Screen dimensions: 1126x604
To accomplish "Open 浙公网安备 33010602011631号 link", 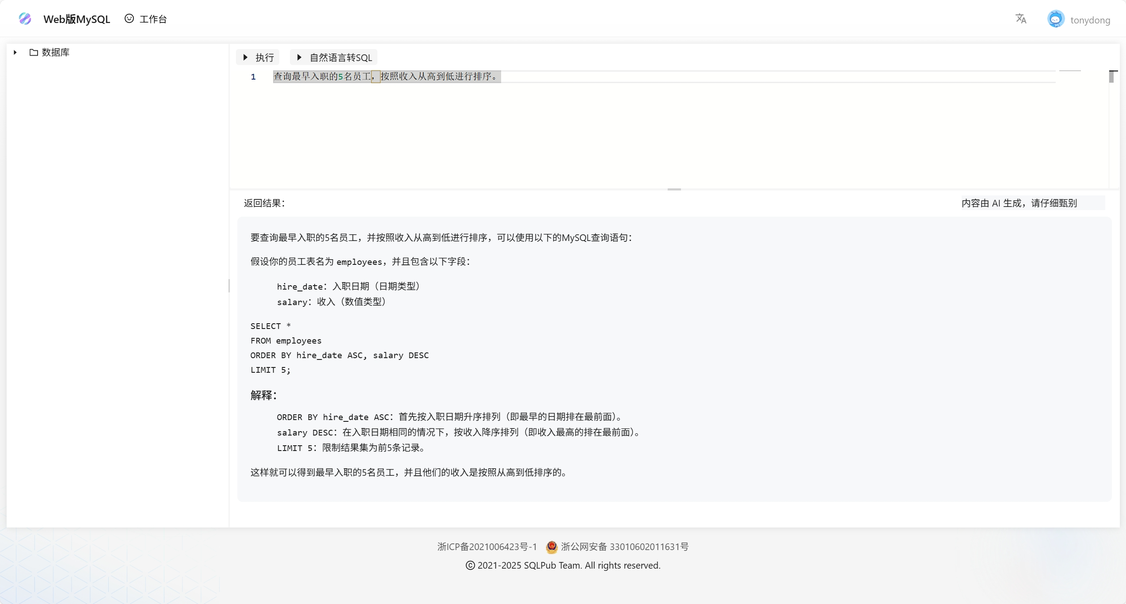I will pos(625,547).
